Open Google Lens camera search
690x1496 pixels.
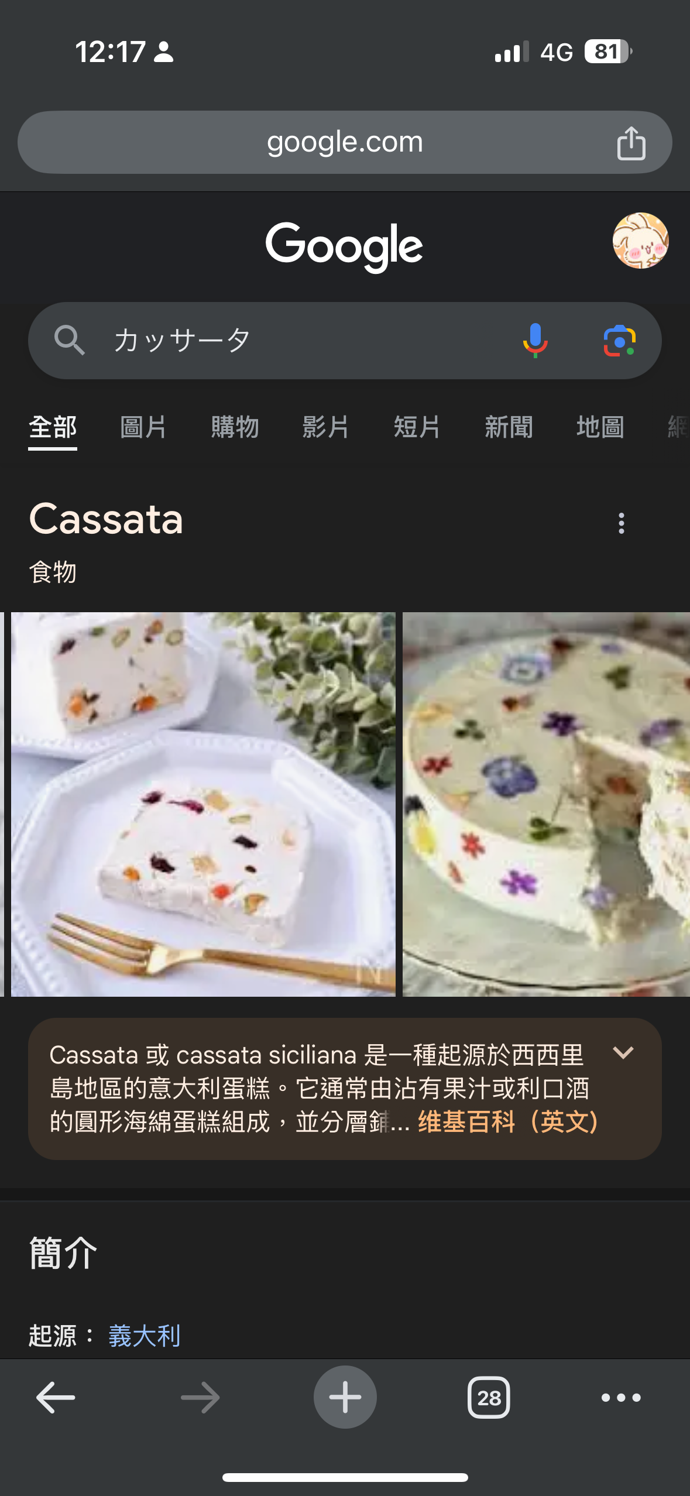click(620, 341)
